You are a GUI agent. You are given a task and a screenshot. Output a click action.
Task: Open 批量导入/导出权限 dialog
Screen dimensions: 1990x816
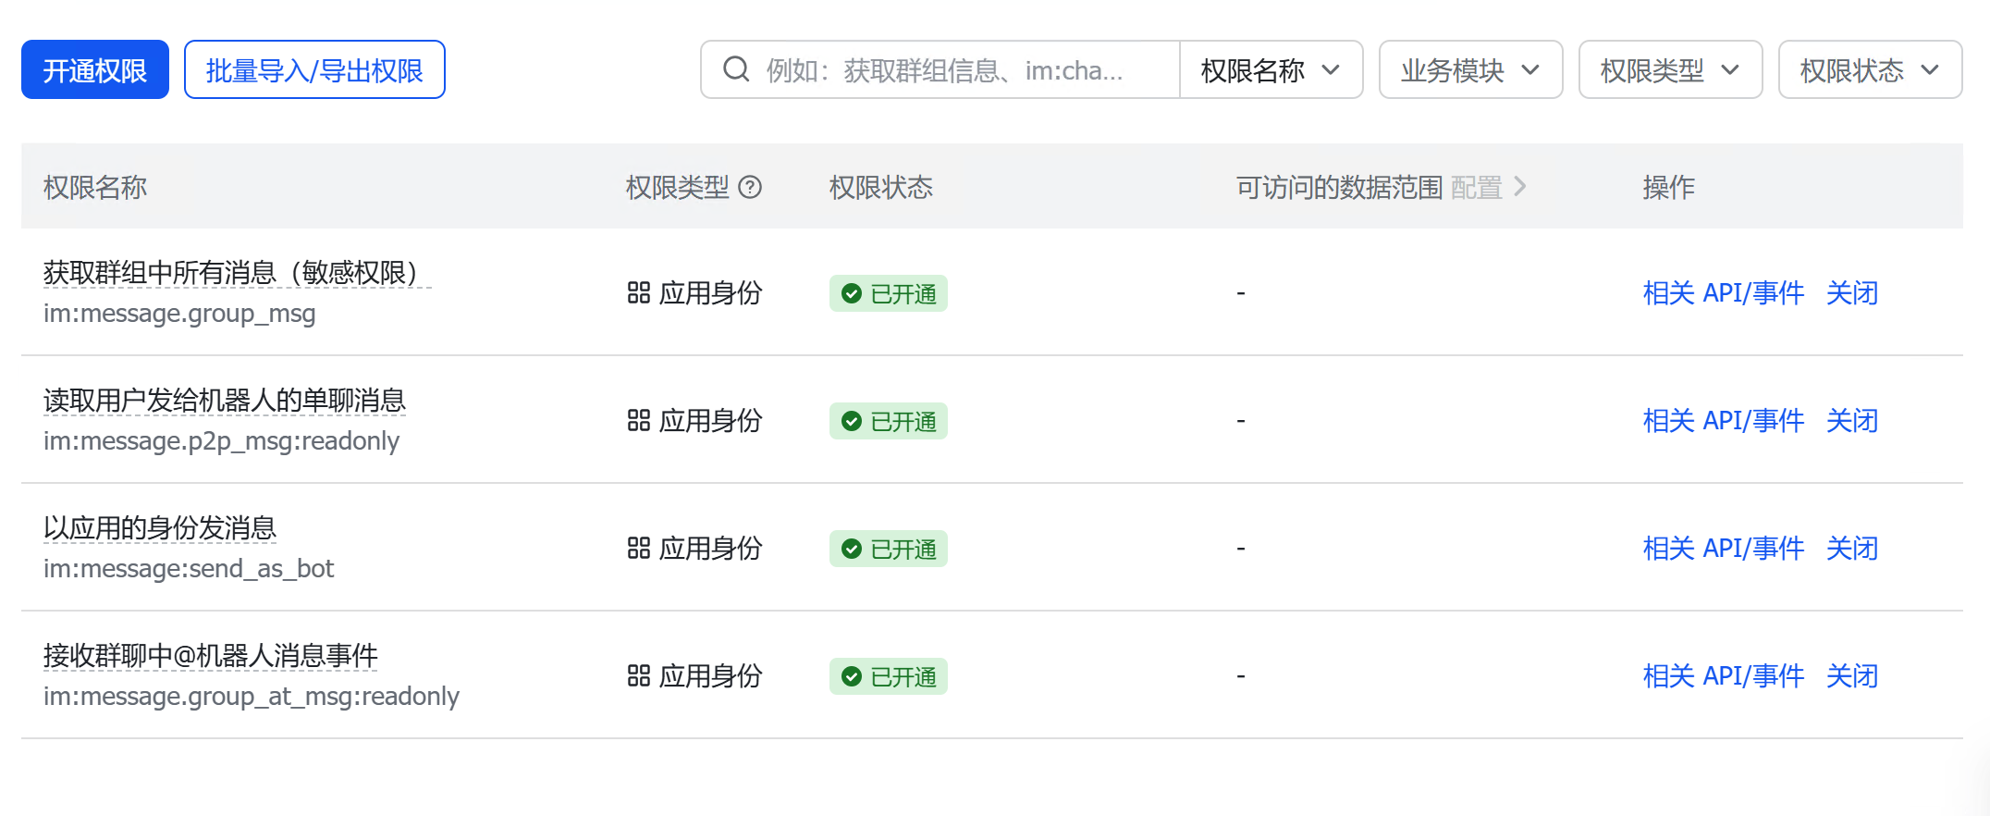coord(314,70)
